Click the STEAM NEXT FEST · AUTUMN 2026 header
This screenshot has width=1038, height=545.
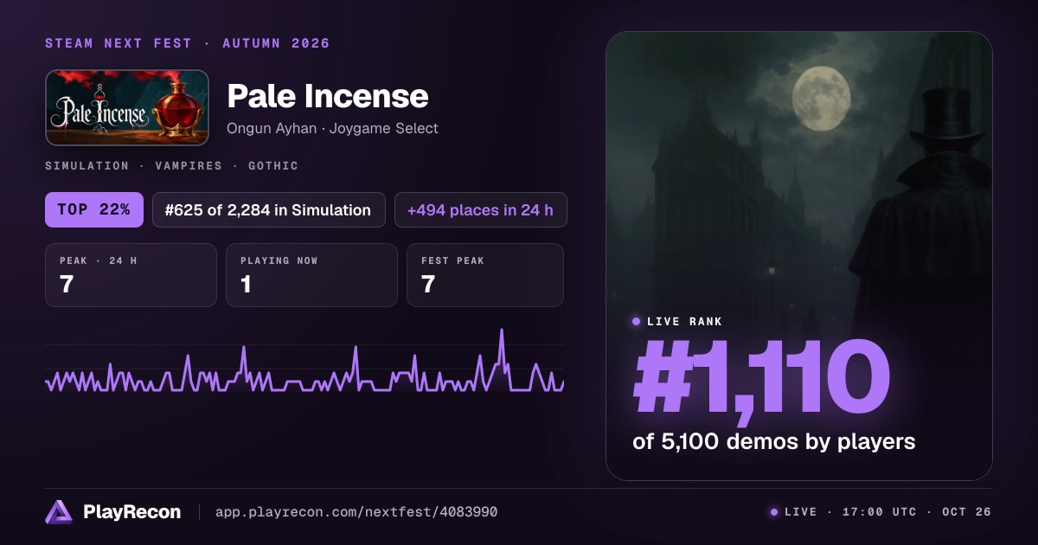[x=188, y=43]
